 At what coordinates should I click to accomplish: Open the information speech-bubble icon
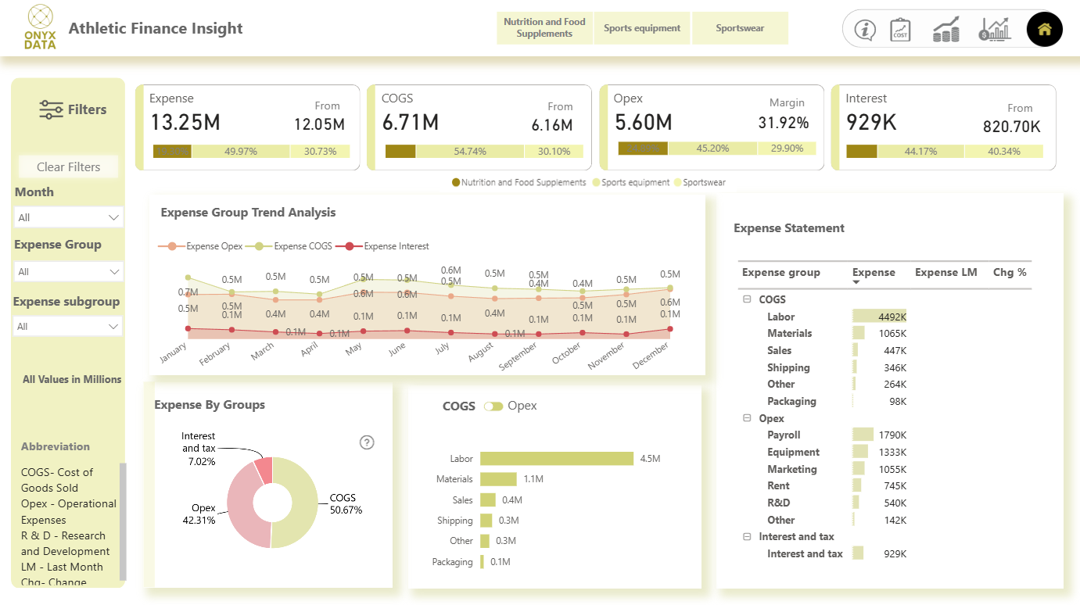click(865, 30)
